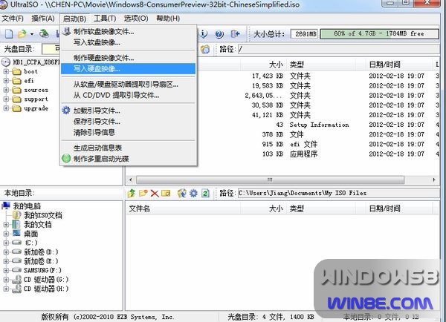Image resolution: width=446 pixels, height=322 pixels.
Task: Click the green disc icon beside 制作多重启动光碟
Action: pos(66,159)
